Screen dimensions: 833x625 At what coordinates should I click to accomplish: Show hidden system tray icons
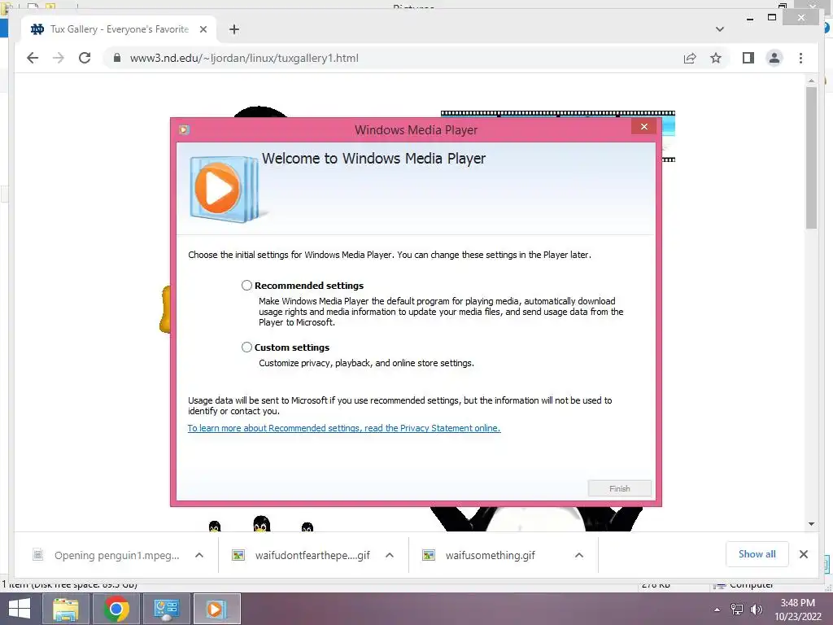tap(717, 610)
